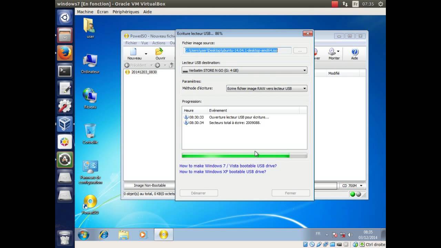This screenshot has width=441, height=248.
Task: Click the Aide help icon in PowerISO
Action: click(x=355, y=52)
